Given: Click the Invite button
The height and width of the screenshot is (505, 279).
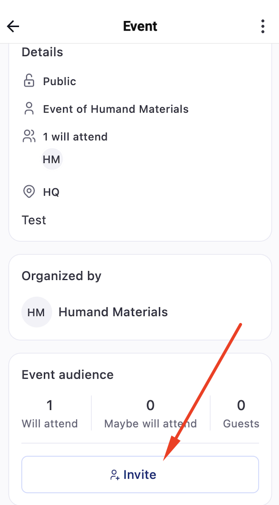Looking at the screenshot, I should (140, 474).
